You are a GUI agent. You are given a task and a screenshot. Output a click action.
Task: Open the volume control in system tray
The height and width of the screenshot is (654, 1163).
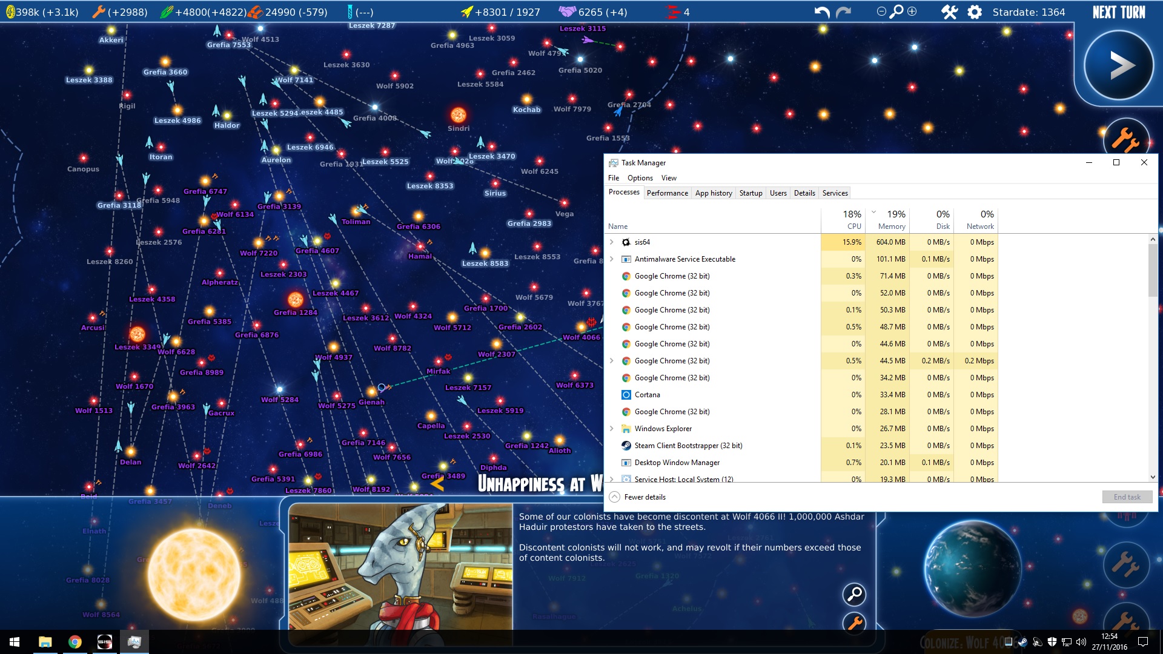point(1081,642)
